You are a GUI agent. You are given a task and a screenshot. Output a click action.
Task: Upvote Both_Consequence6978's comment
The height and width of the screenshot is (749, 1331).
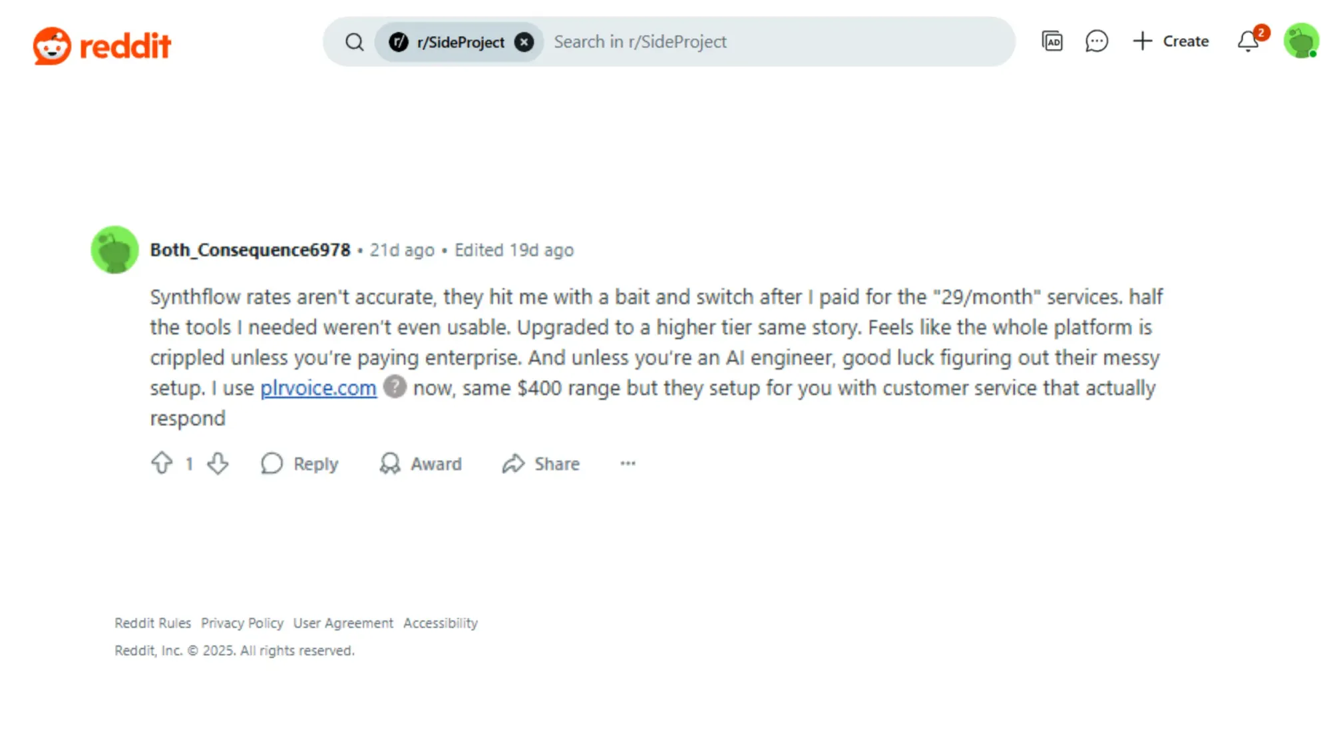pyautogui.click(x=162, y=463)
